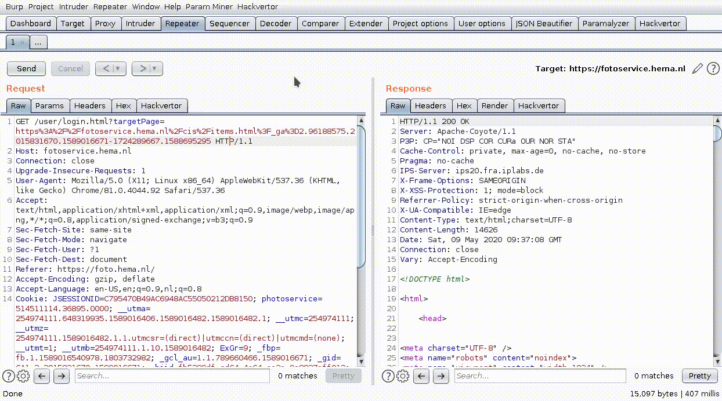Open Repeater help question mark icon

(x=713, y=68)
